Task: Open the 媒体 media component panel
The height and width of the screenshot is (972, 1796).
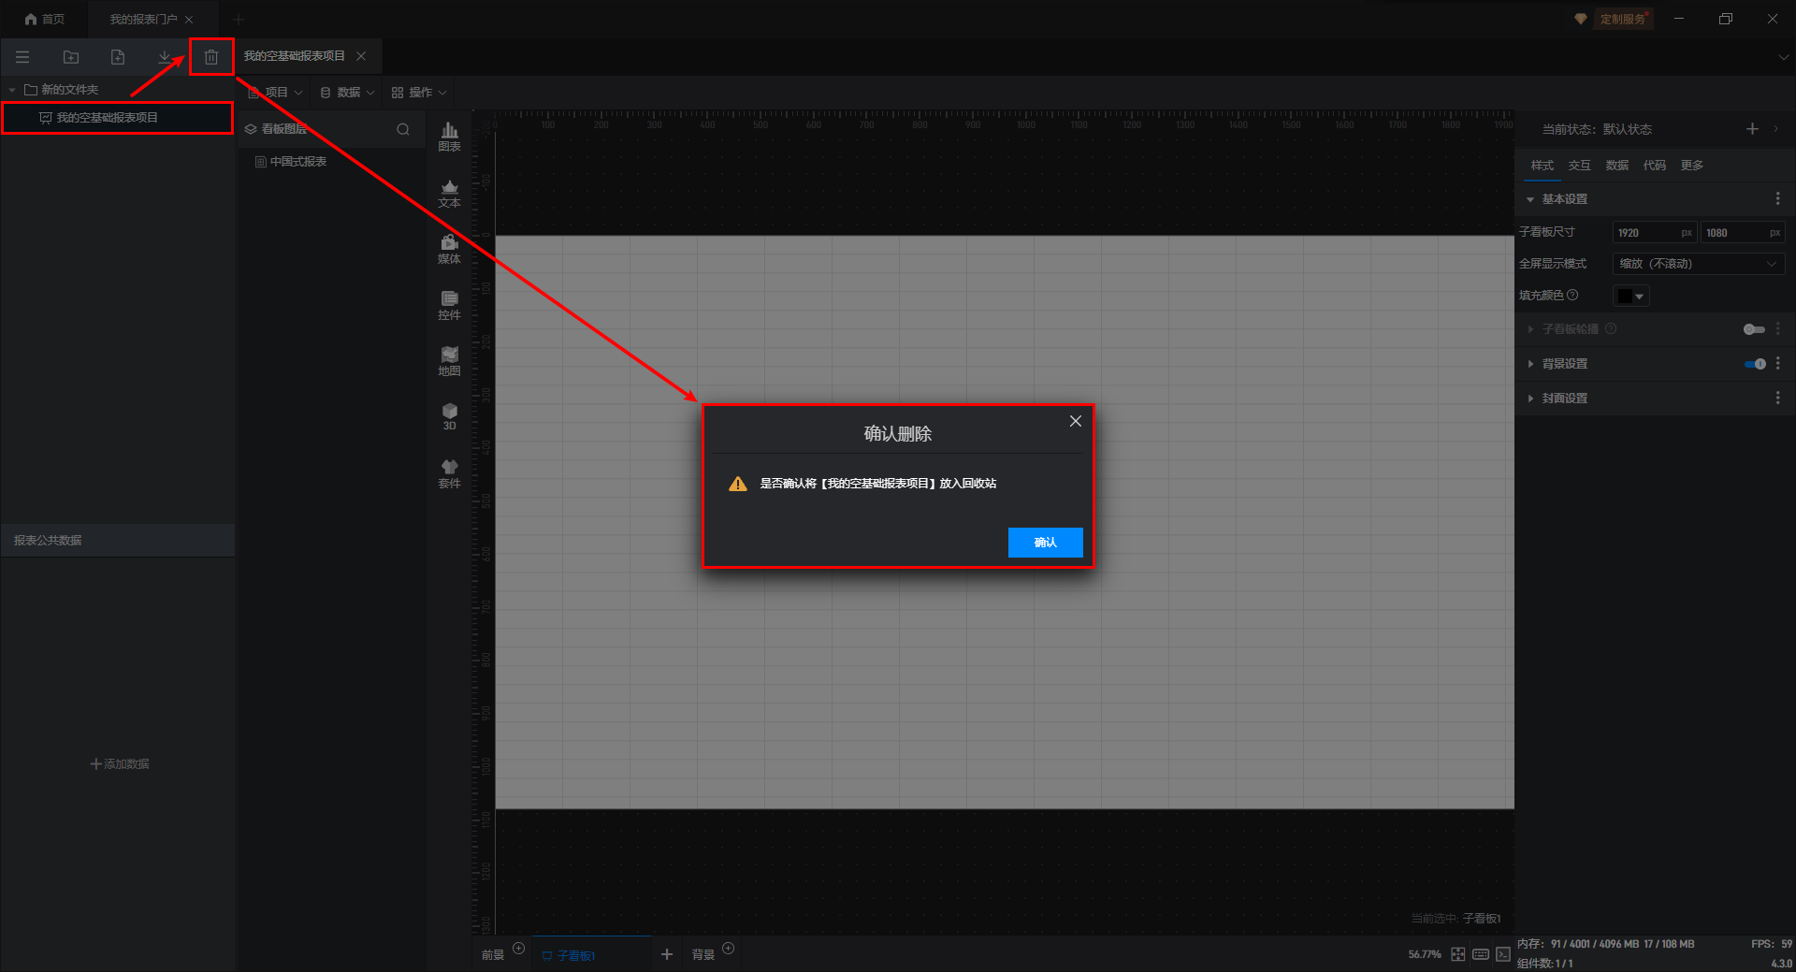Action: 449,249
